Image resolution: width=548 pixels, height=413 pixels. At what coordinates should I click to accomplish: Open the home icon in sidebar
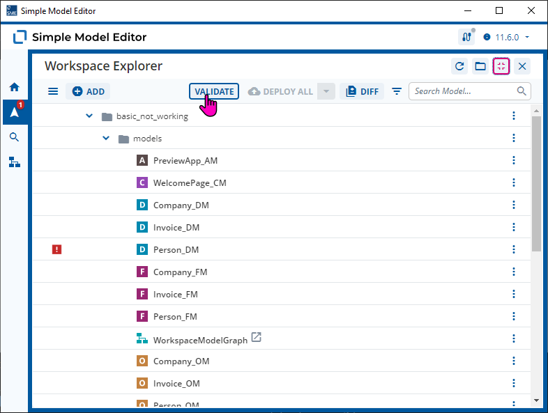coord(15,87)
